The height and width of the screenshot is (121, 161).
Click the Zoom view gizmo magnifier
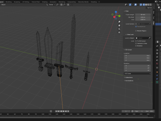[x=119, y=22]
